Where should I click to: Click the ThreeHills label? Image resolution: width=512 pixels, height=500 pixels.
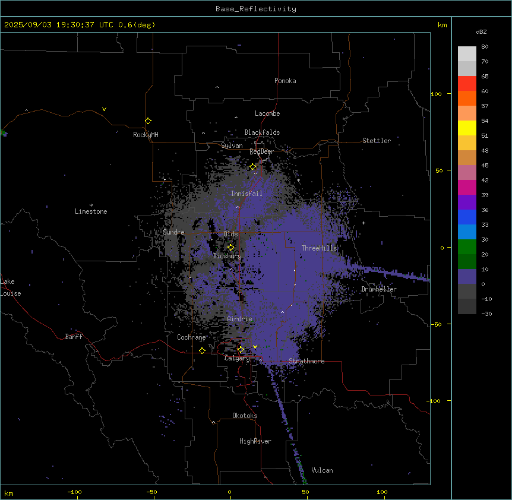(319, 248)
